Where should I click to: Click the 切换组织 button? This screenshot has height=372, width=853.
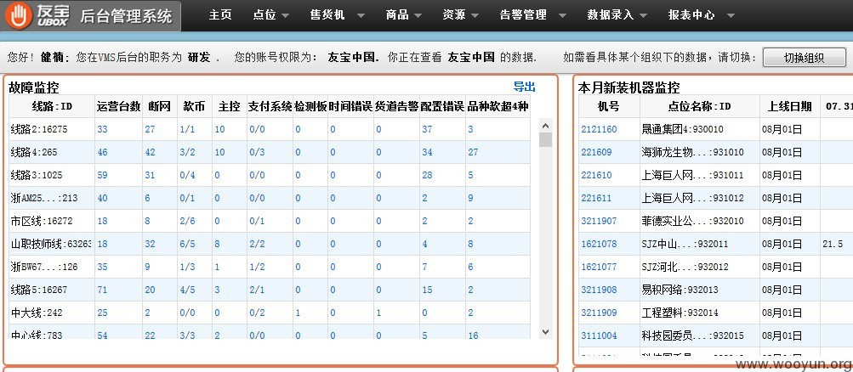(804, 58)
